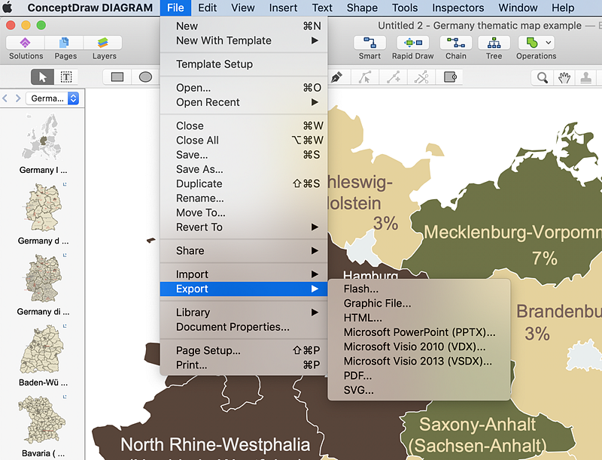Select the Germany in Europe thumbnail

[43, 137]
